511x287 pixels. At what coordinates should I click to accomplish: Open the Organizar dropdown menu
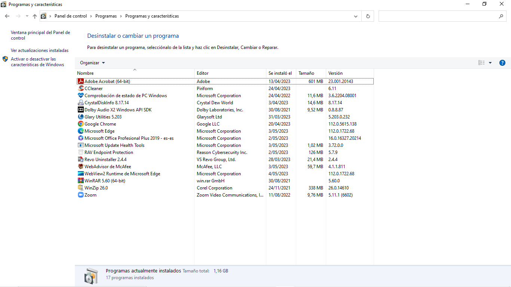coord(92,63)
